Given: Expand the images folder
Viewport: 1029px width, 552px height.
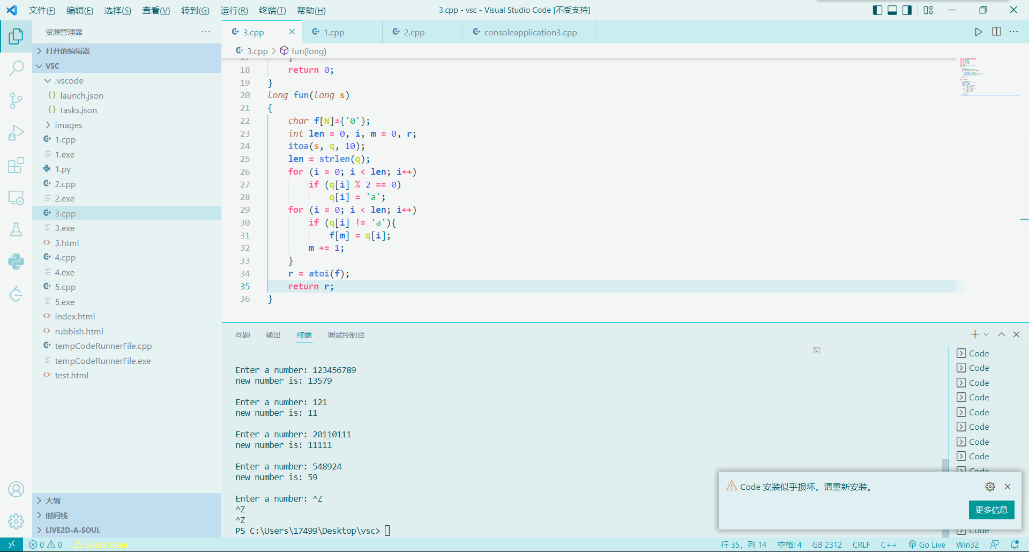Looking at the screenshot, I should click(127, 125).
